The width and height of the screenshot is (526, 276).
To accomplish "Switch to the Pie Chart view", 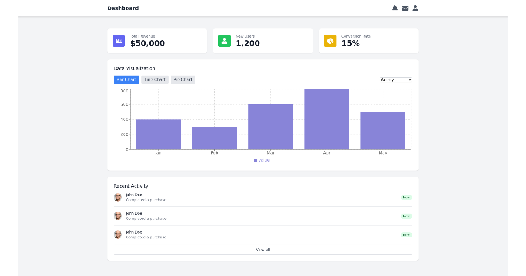I will (183, 80).
